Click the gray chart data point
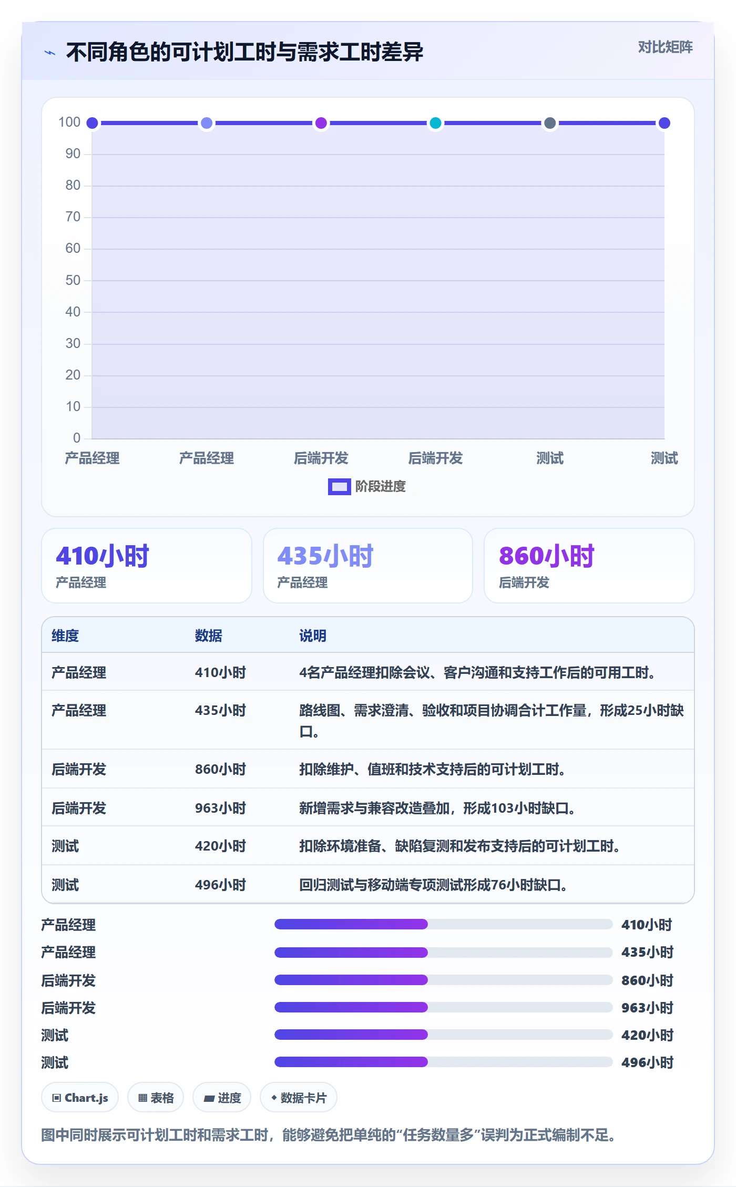The image size is (736, 1187). point(550,123)
